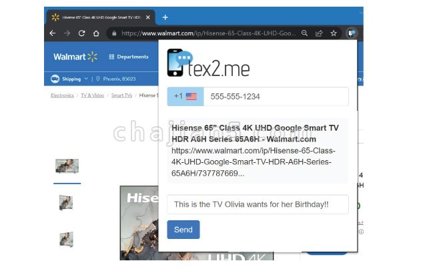Click the share page icon
Screen dimensions: 427x267
(x=319, y=33)
